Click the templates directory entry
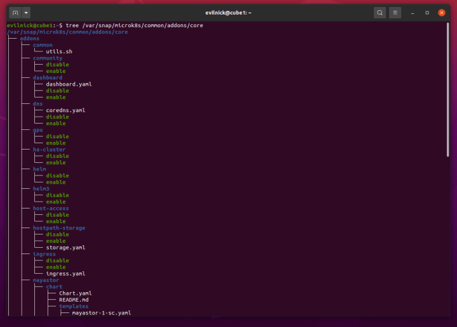The height and width of the screenshot is (327, 457). 74,306
